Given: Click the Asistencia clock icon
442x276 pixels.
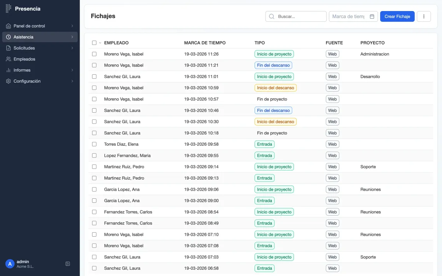Looking at the screenshot, I should (8, 37).
